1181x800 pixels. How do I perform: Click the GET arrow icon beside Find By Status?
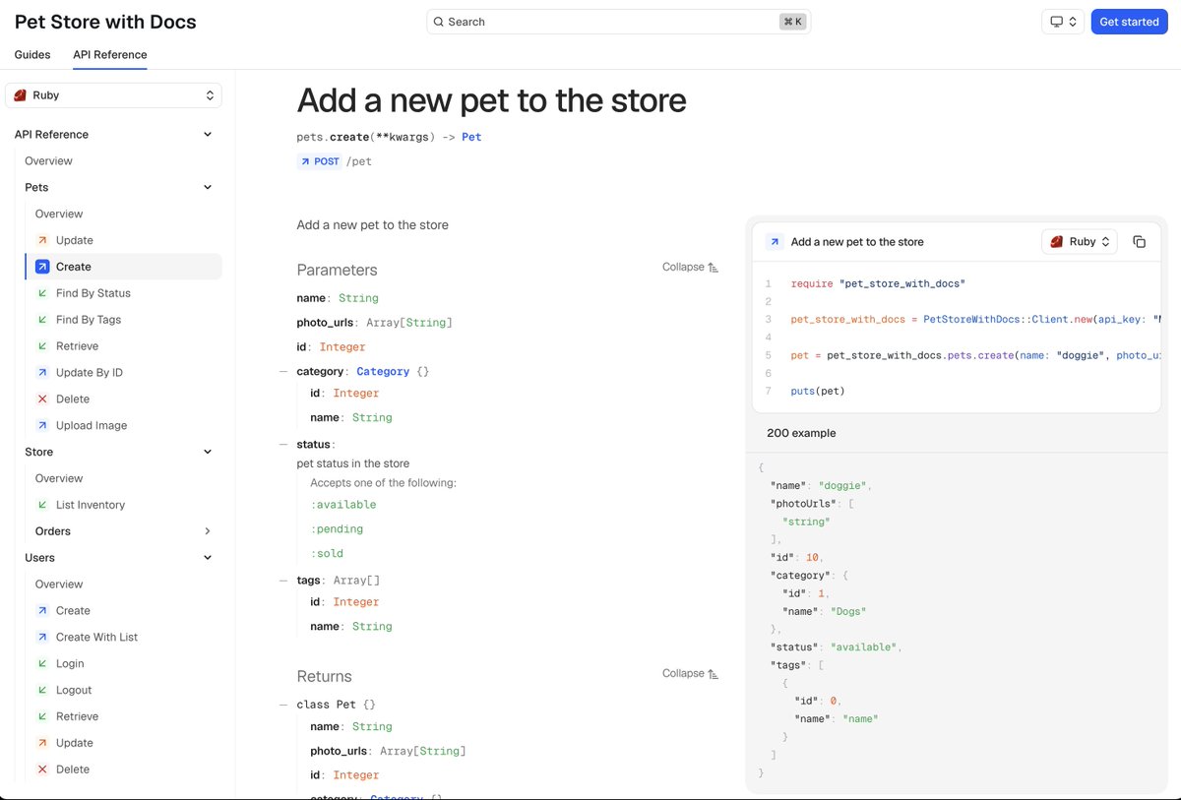(43, 292)
